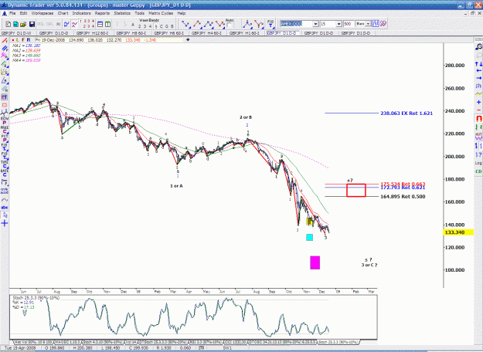Image resolution: width=483 pixels, height=352 pixels.
Task: Click the blue zigzag chart icon
Action: click(x=66, y=24)
